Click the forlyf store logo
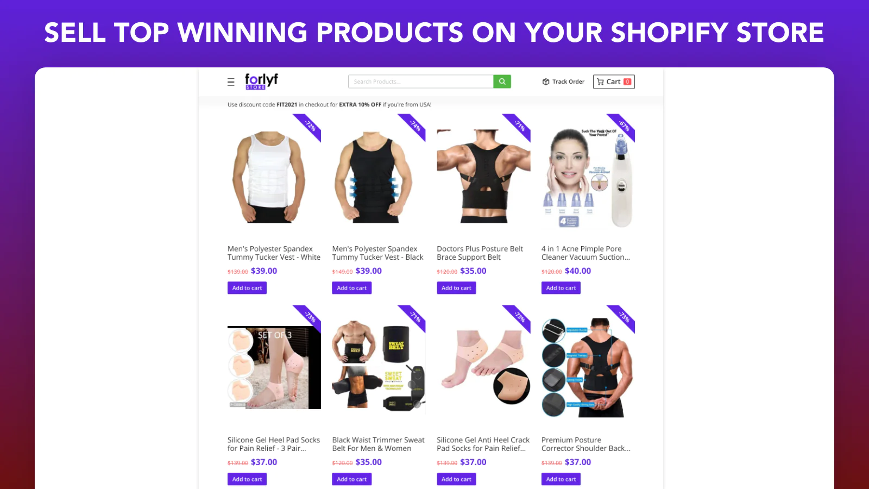 (261, 81)
